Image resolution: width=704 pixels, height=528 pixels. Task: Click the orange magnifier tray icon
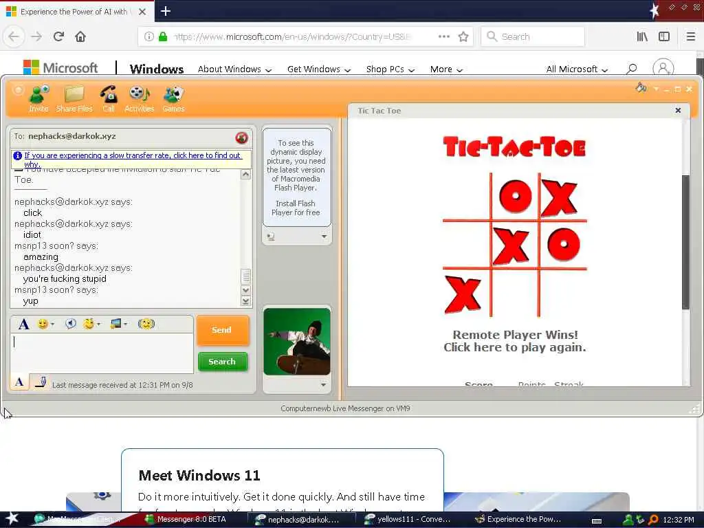coord(653,520)
